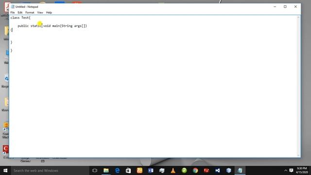Open the gray printer-like icon on taskbar
Image resolution: width=311 pixels, height=175 pixels.
(162, 171)
